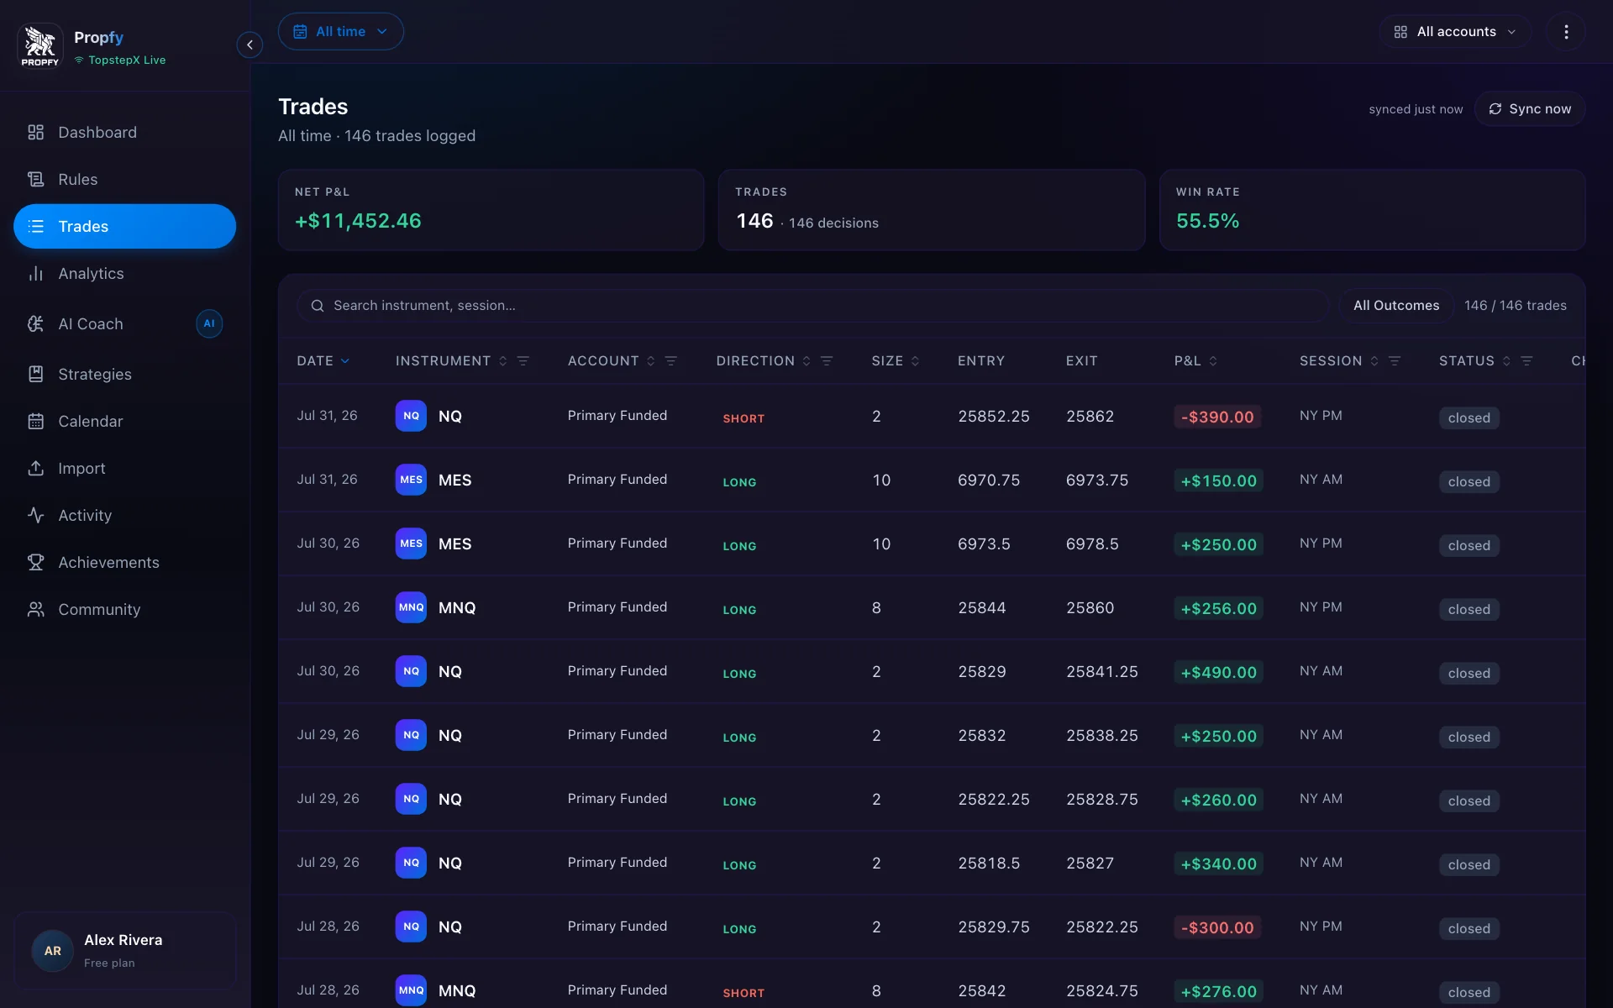Click the Propfy logo icon
This screenshot has width=1613, height=1008.
[40, 45]
